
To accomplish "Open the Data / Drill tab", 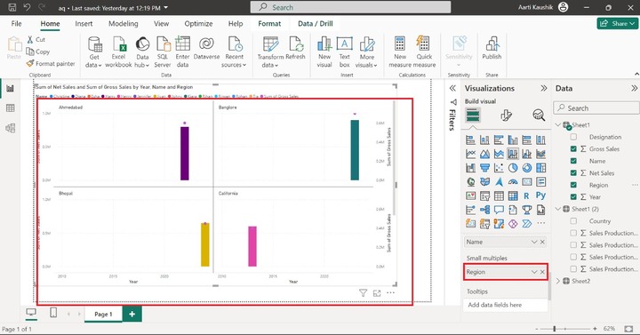I will [315, 24].
